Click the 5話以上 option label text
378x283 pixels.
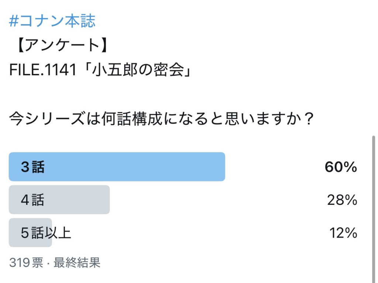pyautogui.click(x=46, y=233)
